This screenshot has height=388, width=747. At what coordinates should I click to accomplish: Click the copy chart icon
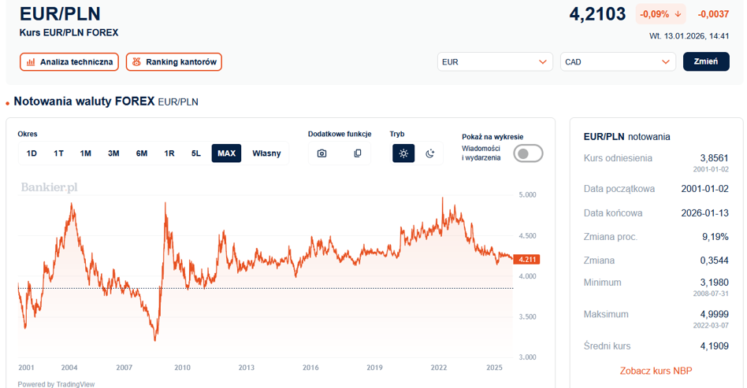coord(357,153)
